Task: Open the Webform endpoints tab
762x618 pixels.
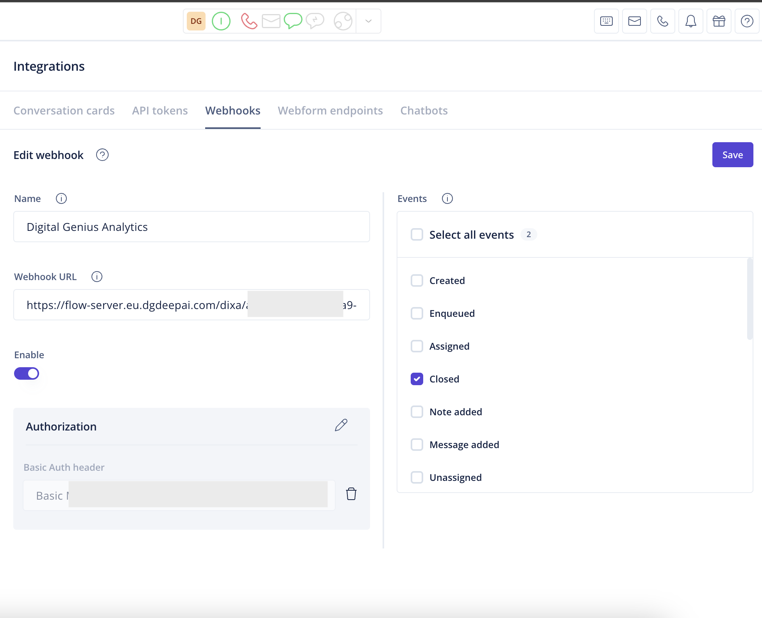Action: click(330, 111)
